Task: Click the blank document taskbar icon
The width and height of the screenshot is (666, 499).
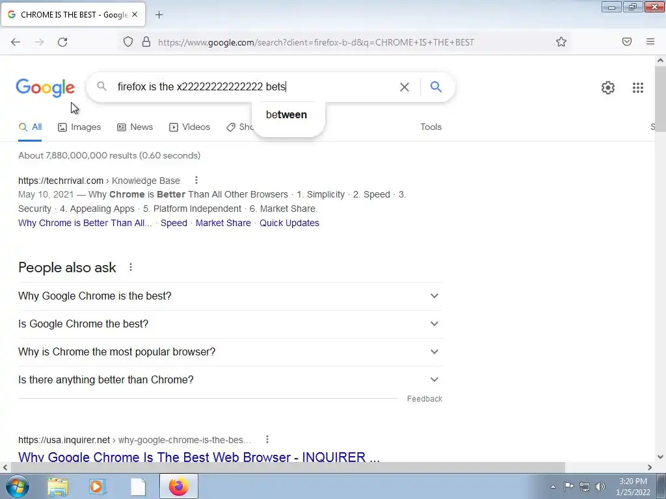Action: point(138,487)
